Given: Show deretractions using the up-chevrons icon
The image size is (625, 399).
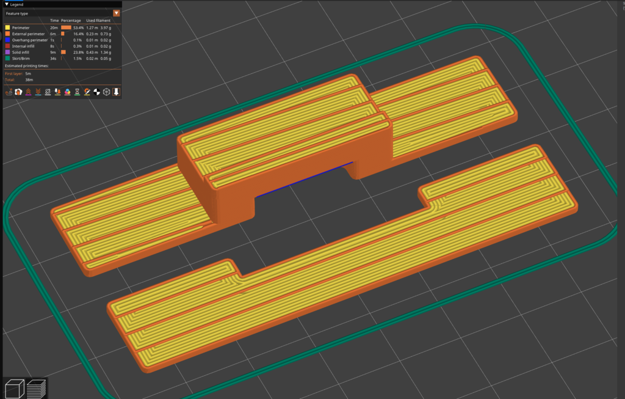Looking at the screenshot, I should coord(29,92).
